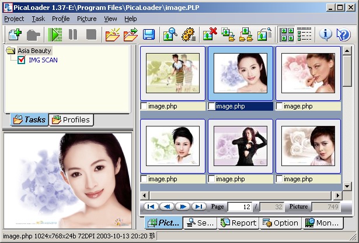Click the save project floppy disk icon
359x243 pixels.
[x=148, y=34]
